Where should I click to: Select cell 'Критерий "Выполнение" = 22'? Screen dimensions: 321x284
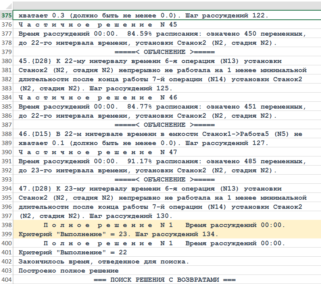73,252
